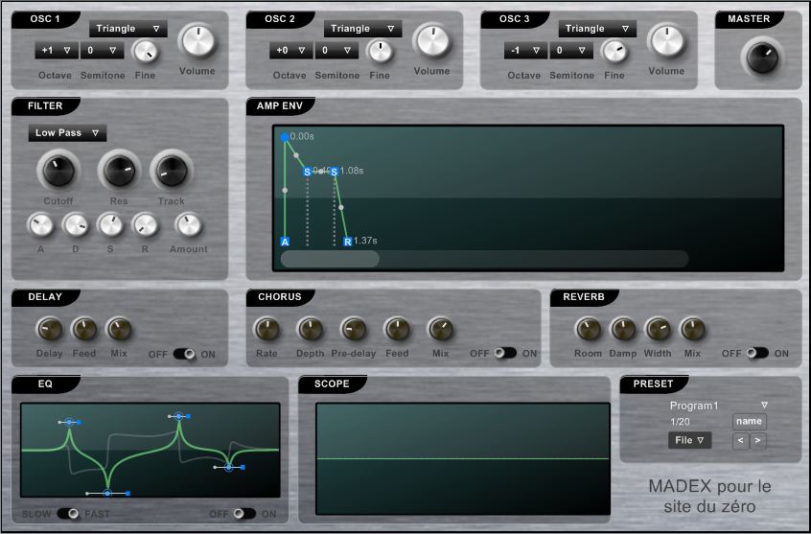Go to next preset with > button
Viewport: 811px width, 534px height.
coord(757,440)
